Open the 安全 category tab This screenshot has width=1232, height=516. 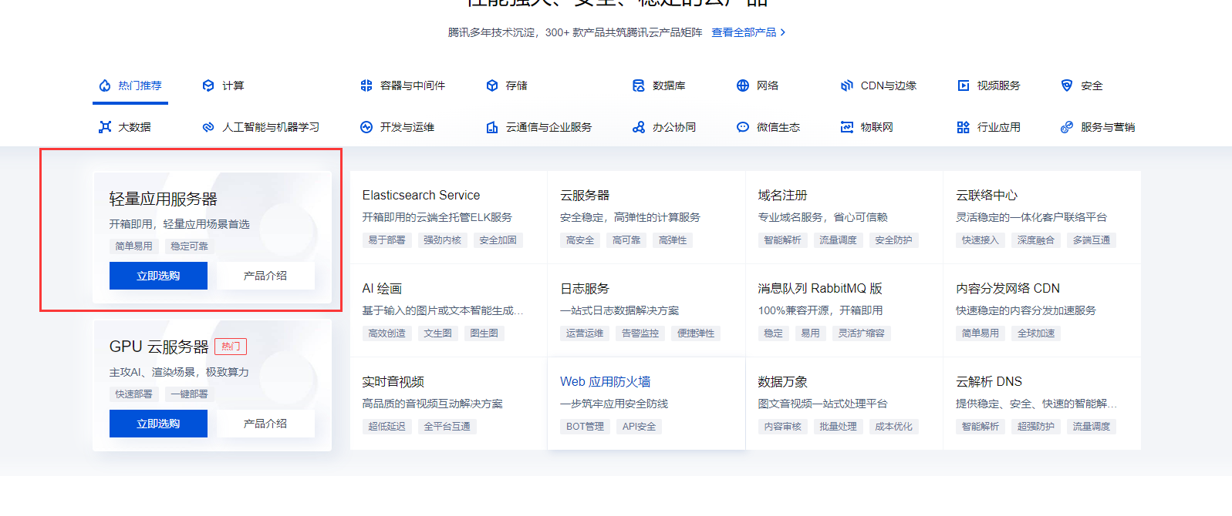(1082, 85)
